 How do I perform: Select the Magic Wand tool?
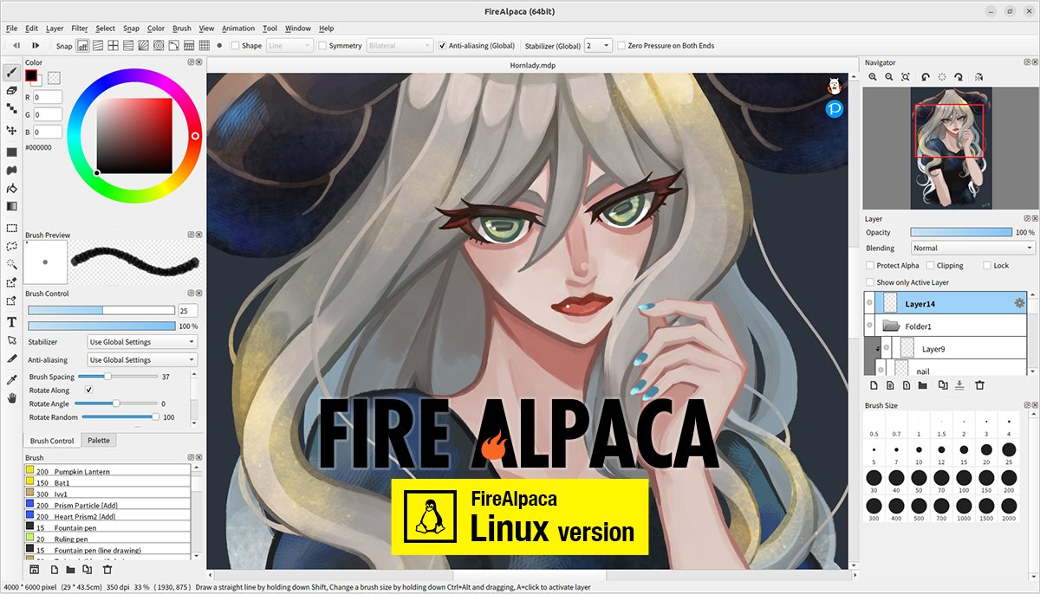12,264
